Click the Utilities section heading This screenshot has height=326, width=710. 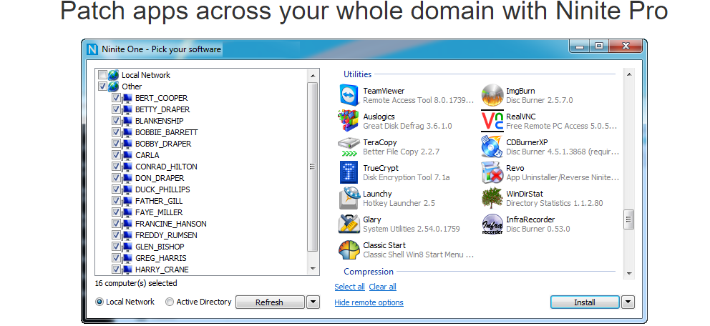(358, 74)
